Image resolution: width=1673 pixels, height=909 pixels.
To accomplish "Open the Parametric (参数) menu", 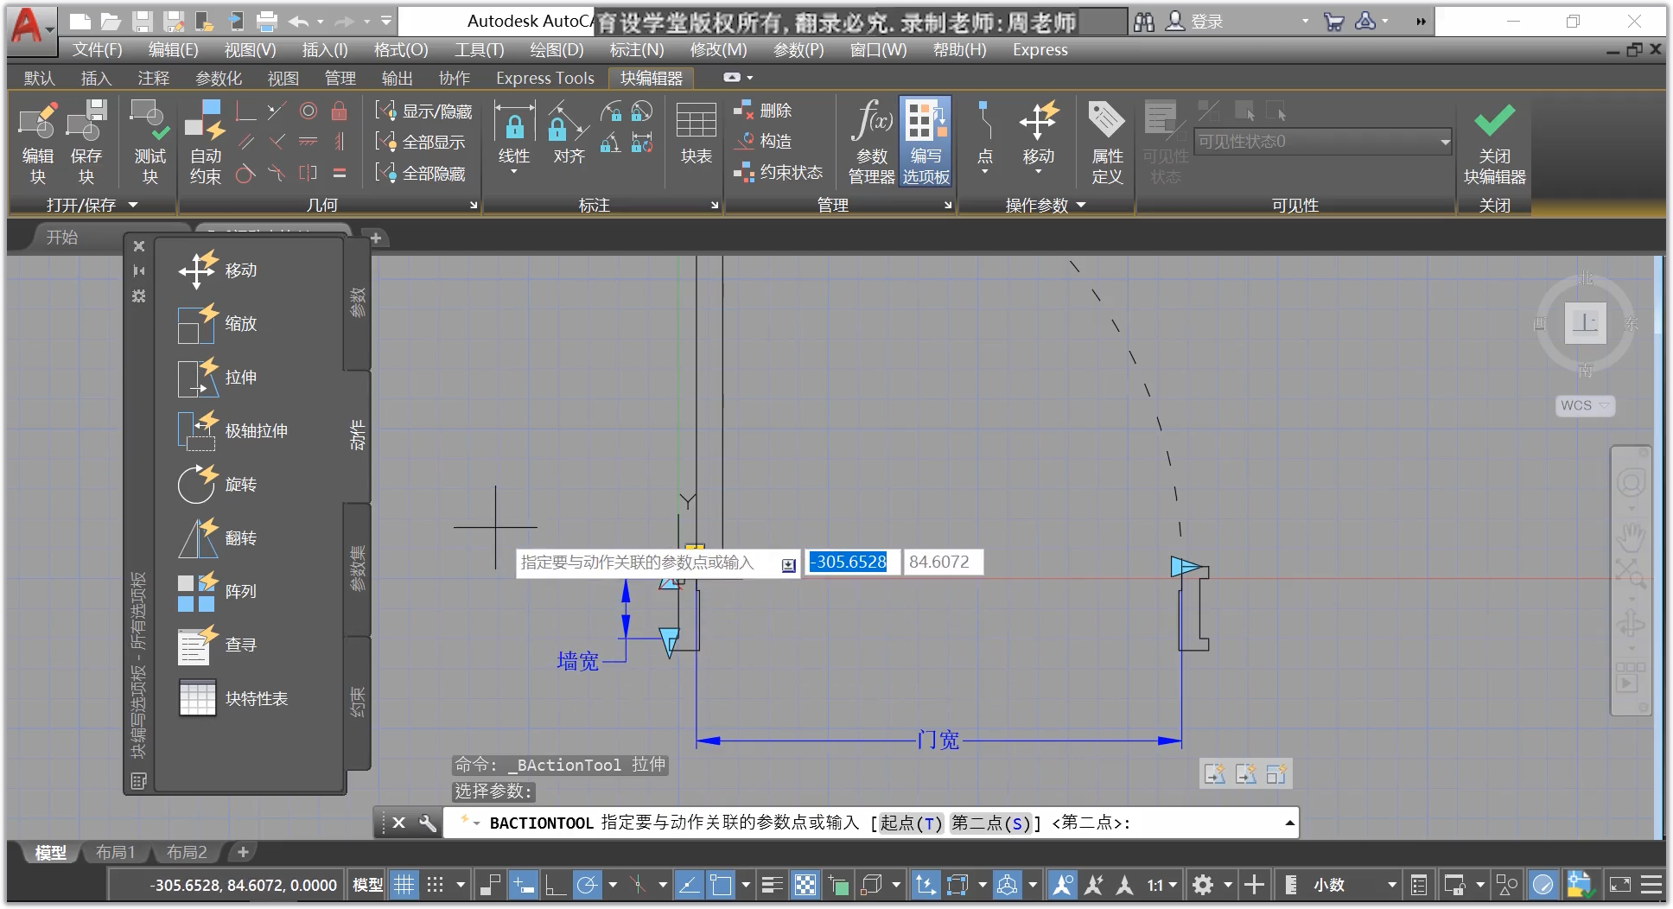I will point(798,50).
